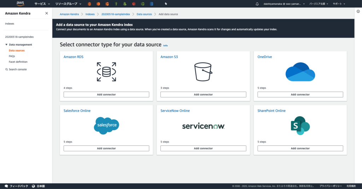This screenshot has height=189, width=362.
Task: Click the pin shortcut icon in top bar
Action: click(x=167, y=4)
